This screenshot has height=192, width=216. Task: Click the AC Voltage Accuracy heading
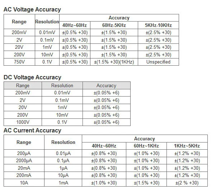click(x=32, y=10)
